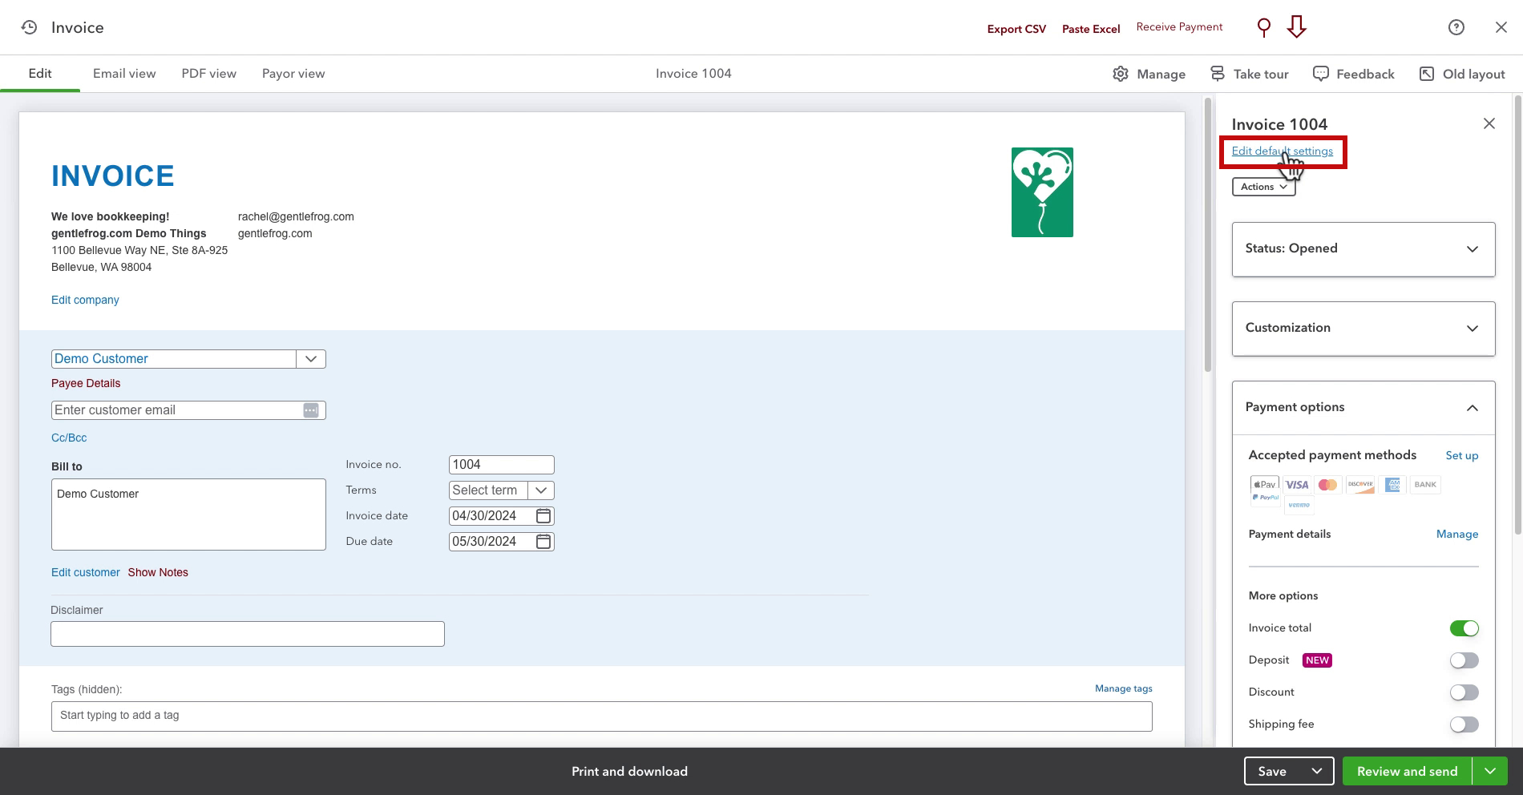Click Edit default settings link
This screenshot has width=1523, height=795.
[1282, 151]
